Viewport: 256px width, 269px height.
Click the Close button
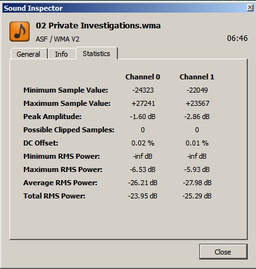[x=223, y=252]
